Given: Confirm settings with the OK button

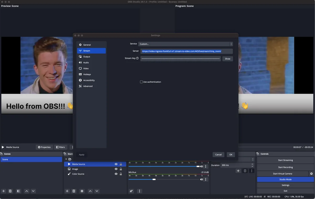Looking at the screenshot, I should [231, 155].
